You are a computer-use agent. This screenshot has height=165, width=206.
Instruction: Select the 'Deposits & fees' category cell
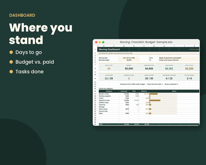point(109,100)
